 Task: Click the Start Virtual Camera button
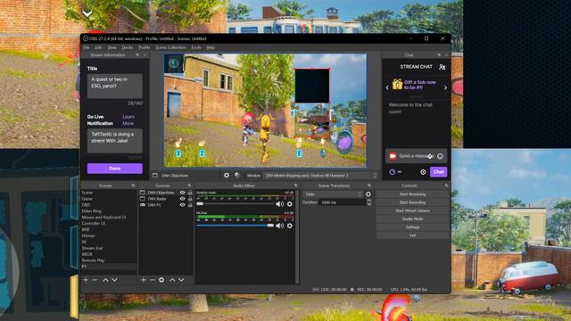point(412,210)
